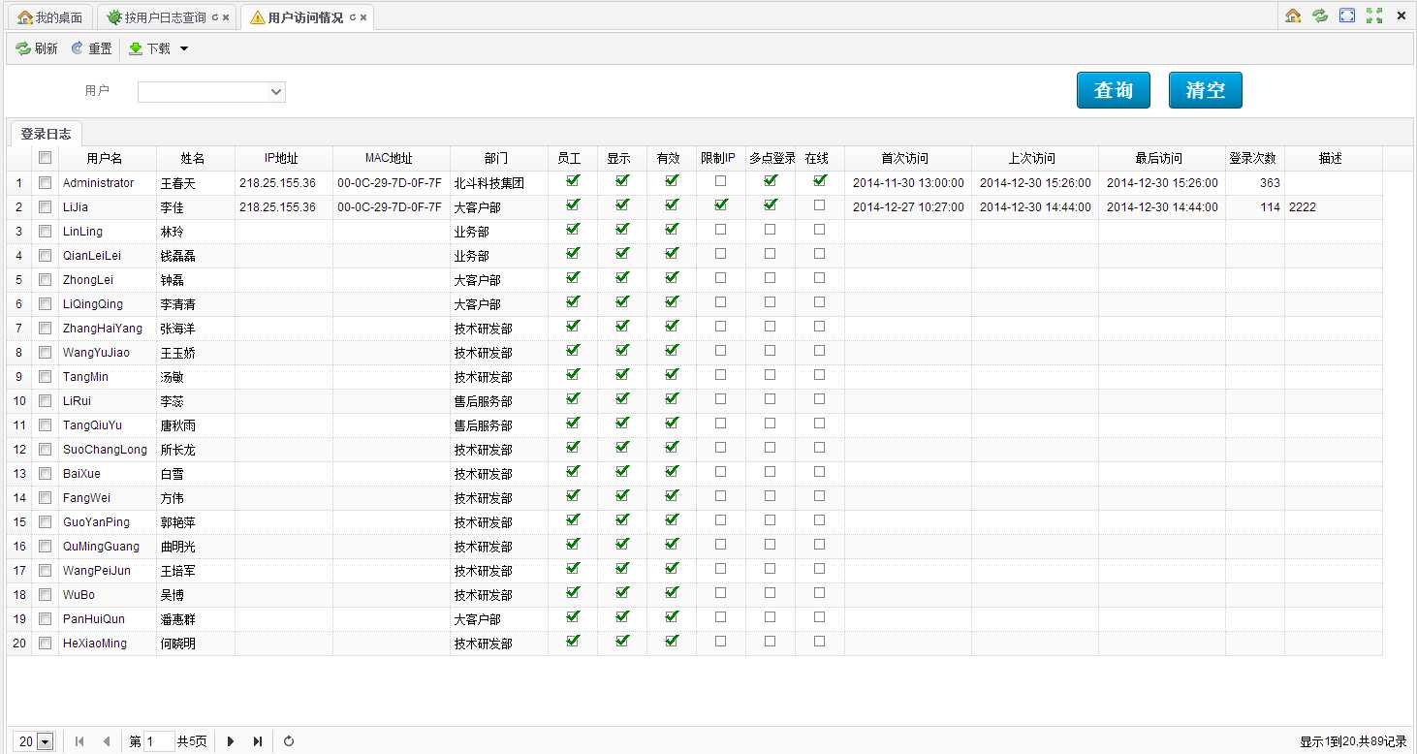Click the 查询 button

pos(1114,90)
